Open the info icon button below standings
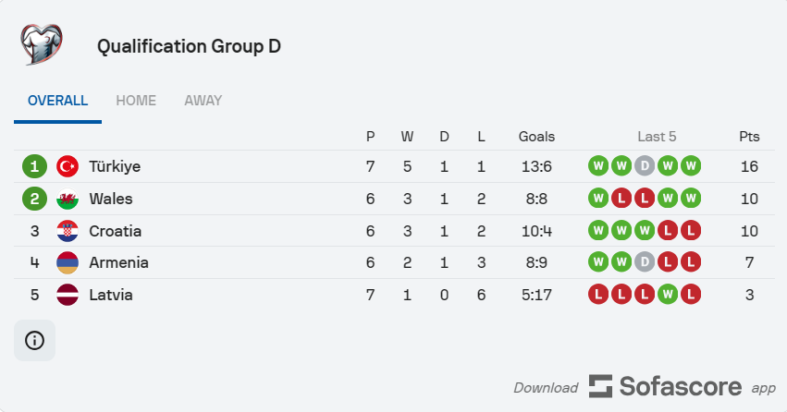 [34, 340]
